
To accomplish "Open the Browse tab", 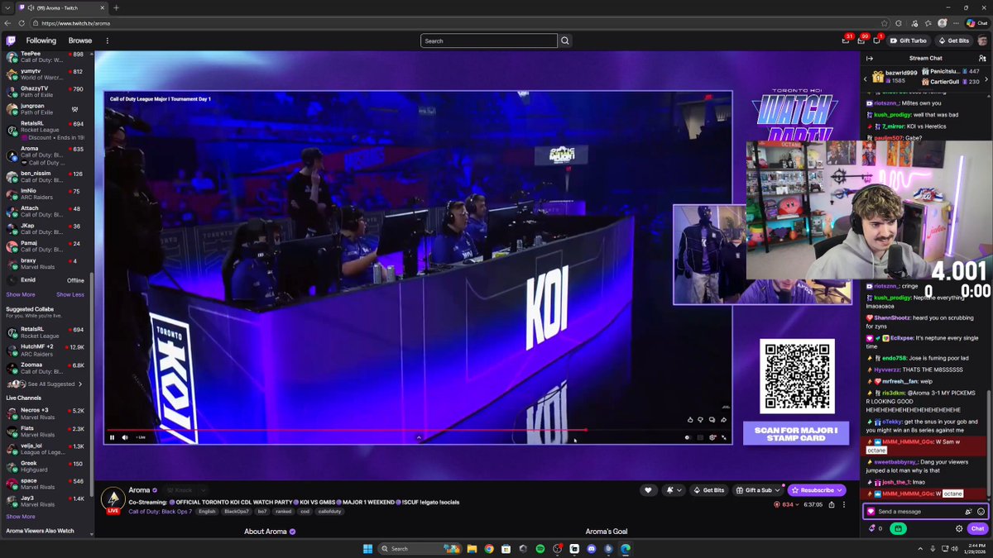I will tap(80, 41).
